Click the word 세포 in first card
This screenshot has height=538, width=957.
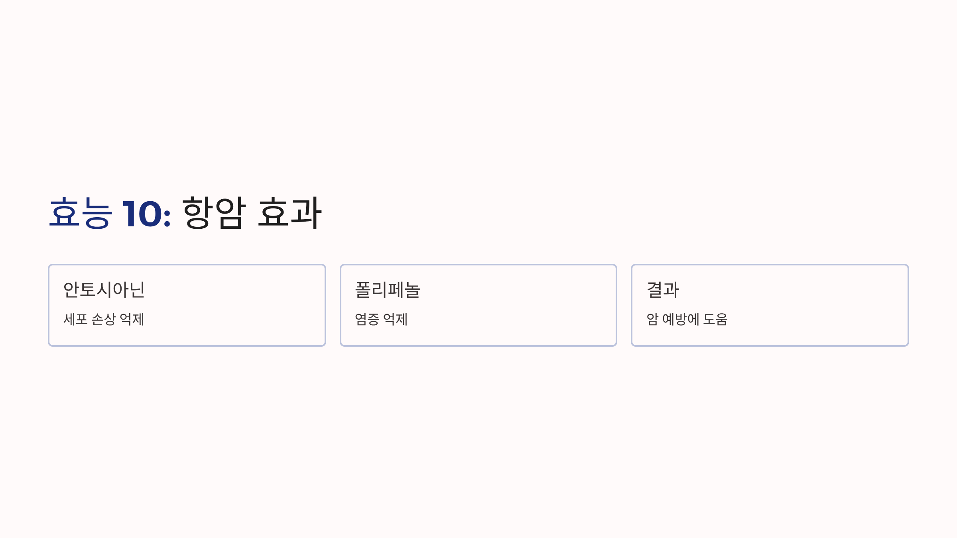point(75,319)
